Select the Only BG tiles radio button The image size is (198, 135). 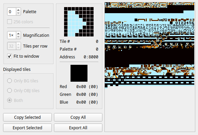point(9,81)
